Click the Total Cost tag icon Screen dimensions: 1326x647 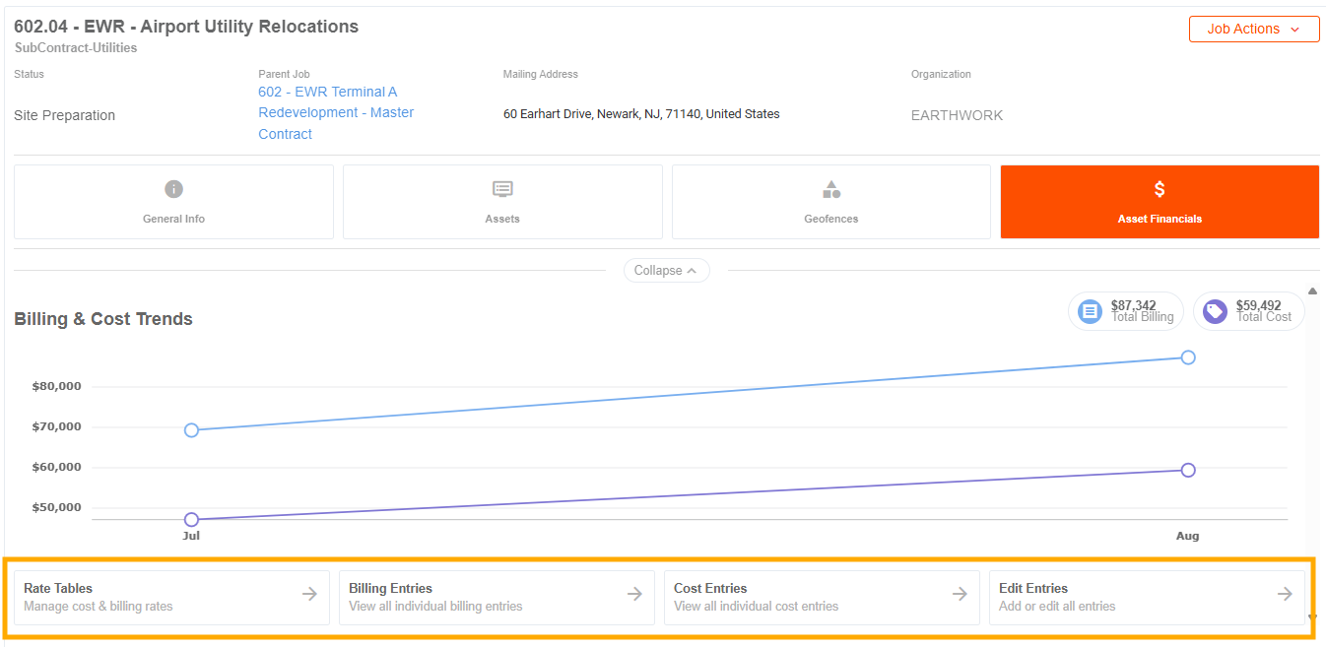[1215, 312]
